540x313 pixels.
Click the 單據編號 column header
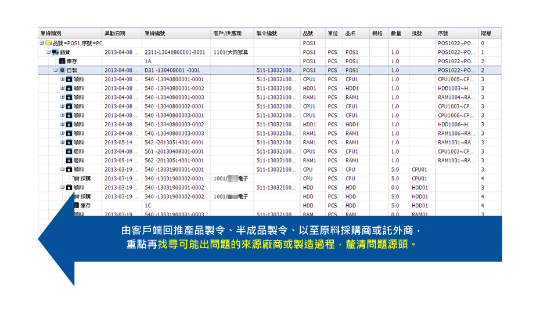155,34
